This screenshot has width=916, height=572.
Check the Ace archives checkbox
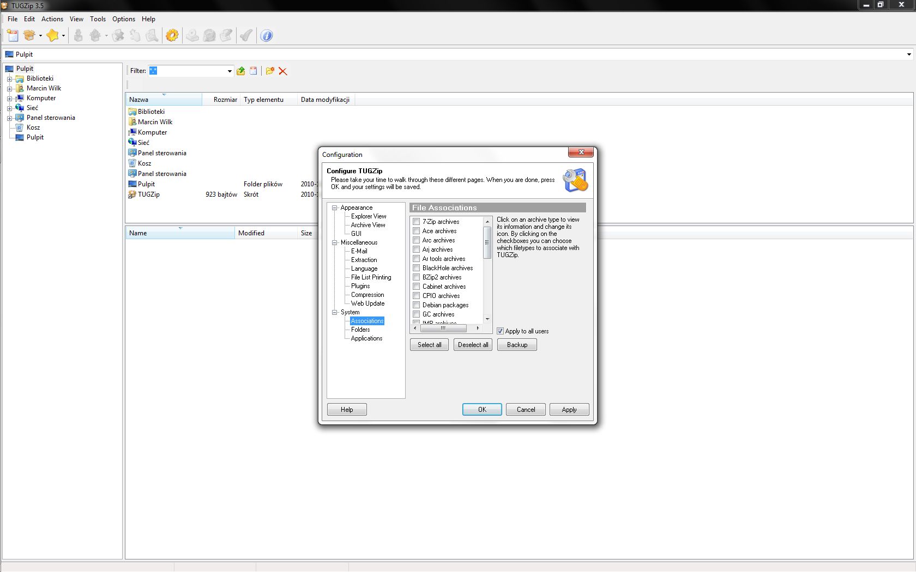[417, 231]
